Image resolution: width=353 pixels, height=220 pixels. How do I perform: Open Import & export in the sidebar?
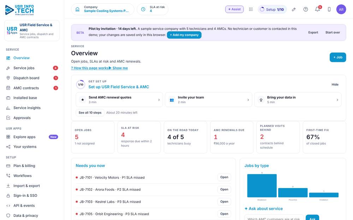pos(32,186)
